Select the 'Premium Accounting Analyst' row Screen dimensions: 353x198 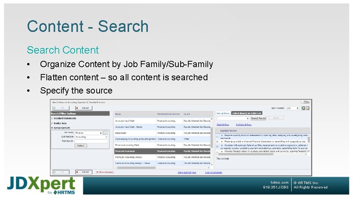162,157
